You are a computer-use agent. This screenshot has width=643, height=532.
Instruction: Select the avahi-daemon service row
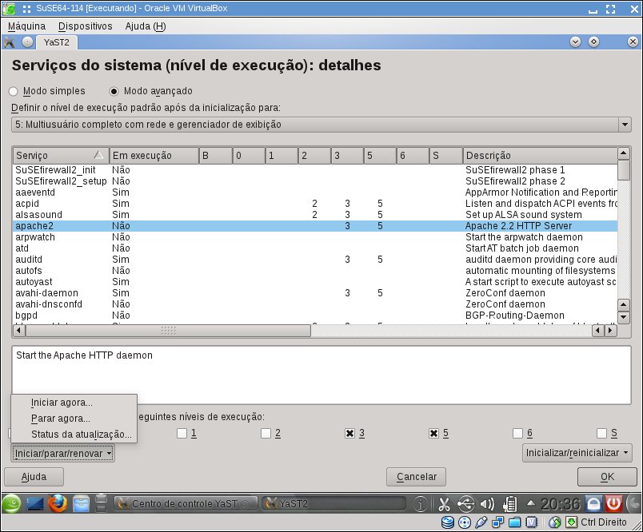315,293
